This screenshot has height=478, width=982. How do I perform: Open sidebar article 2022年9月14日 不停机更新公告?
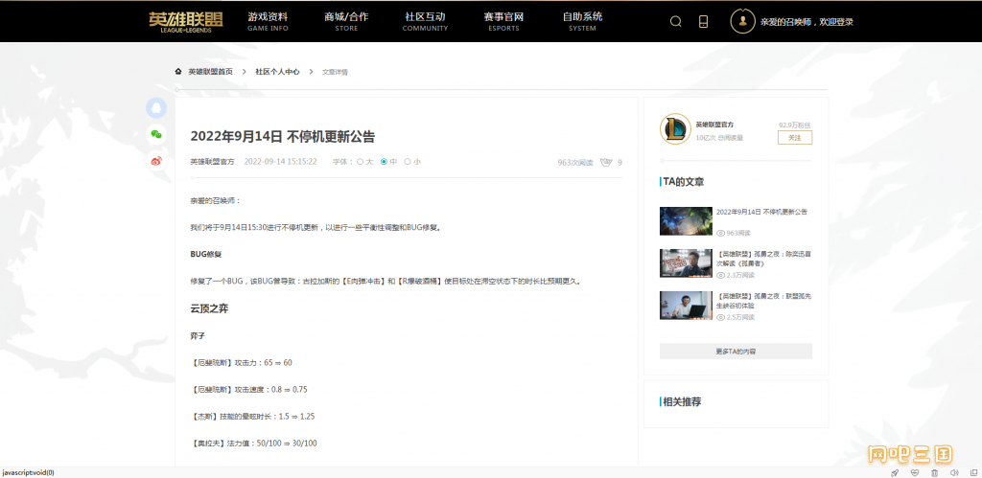coord(761,212)
